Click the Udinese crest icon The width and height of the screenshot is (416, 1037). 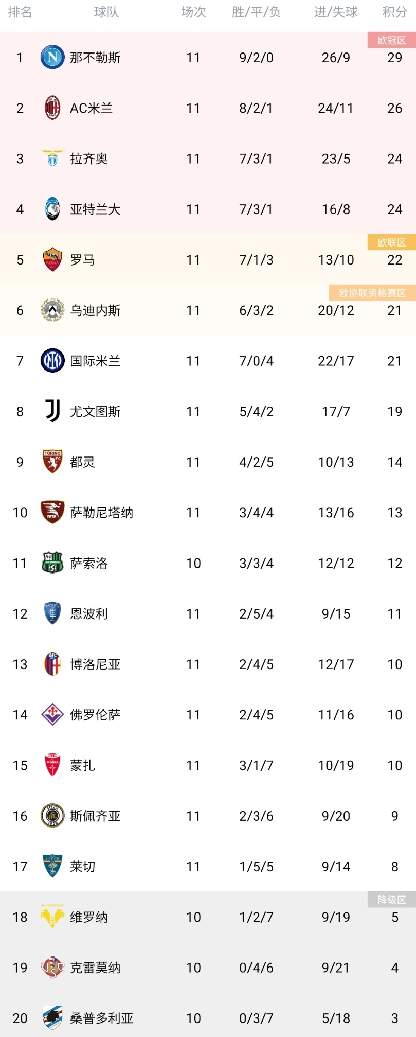click(52, 310)
